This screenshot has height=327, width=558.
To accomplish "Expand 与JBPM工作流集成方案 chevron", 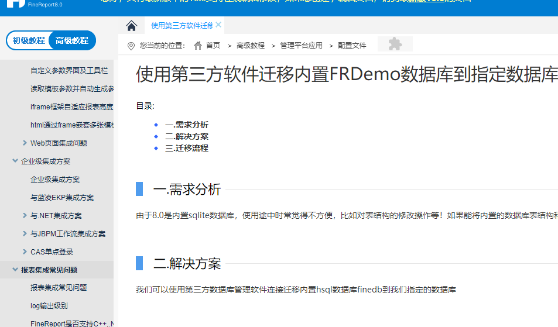I will point(25,233).
